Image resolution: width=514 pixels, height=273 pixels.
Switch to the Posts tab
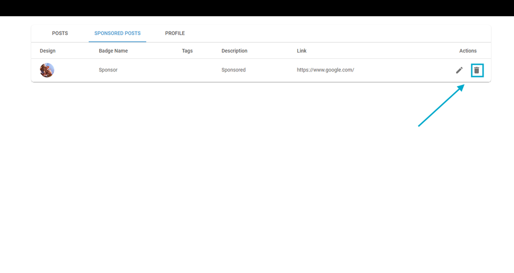tap(60, 33)
